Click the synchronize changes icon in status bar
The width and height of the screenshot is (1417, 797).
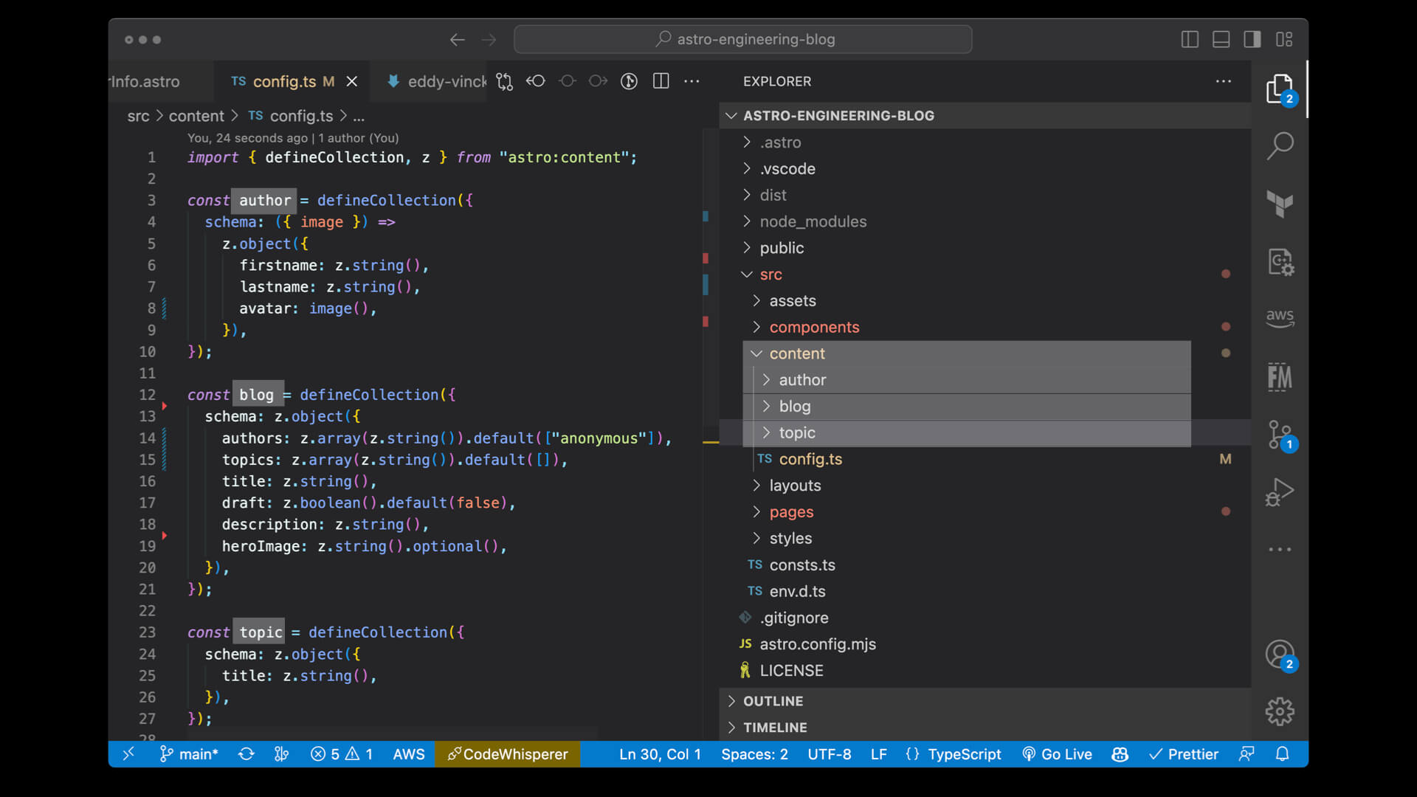pyautogui.click(x=246, y=754)
